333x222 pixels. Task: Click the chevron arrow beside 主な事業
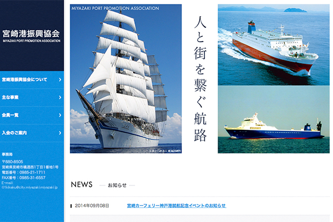(x=60, y=97)
